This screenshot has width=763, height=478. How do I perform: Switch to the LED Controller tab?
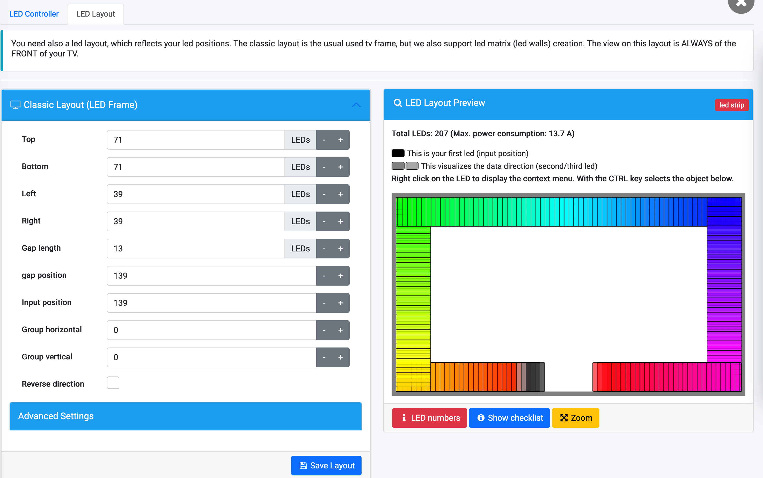(34, 13)
